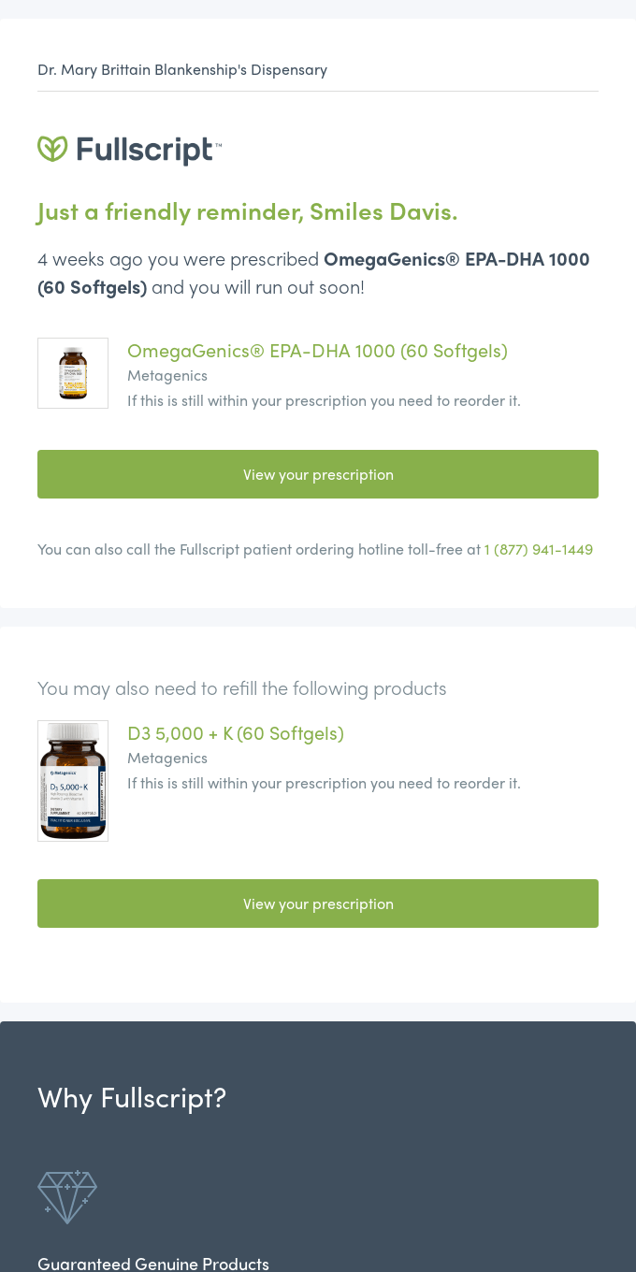Click the trademark symbol beside Fullscript wordmark
636x1272 pixels.
(x=218, y=143)
